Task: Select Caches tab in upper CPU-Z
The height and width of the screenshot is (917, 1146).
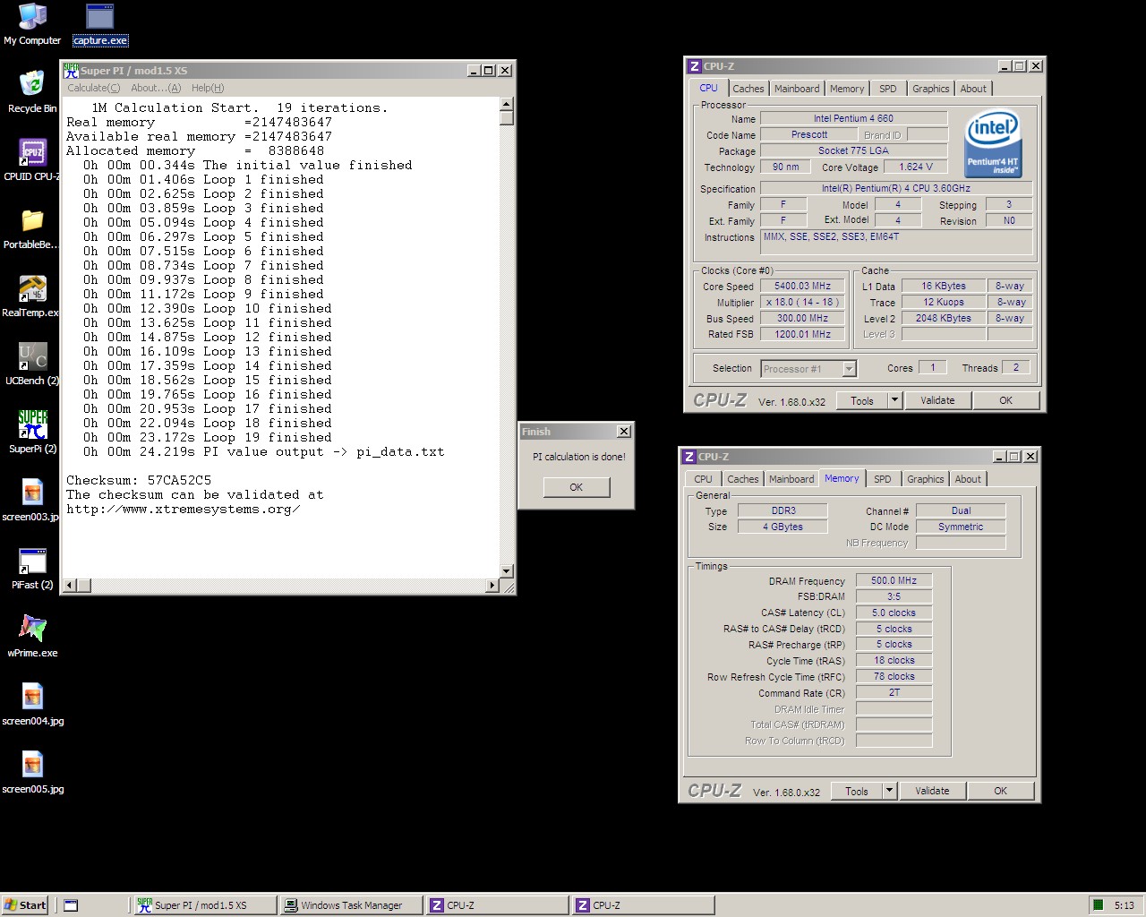Action: [748, 89]
